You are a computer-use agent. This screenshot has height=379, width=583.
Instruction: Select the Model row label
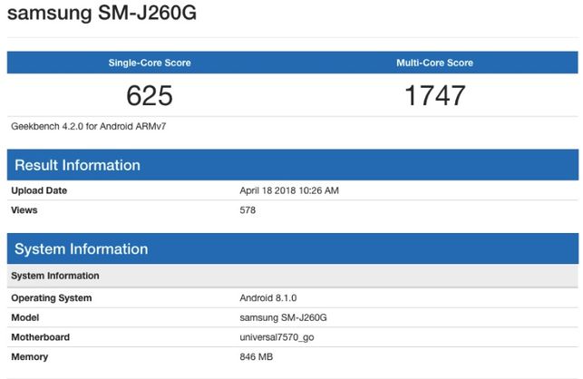point(26,317)
